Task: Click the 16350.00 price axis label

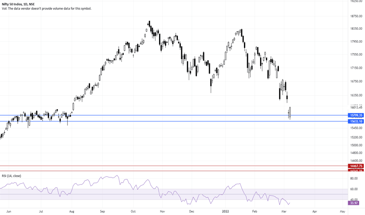Action: tap(356, 95)
